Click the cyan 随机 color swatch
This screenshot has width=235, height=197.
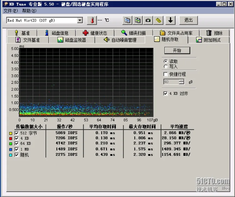[11, 155]
